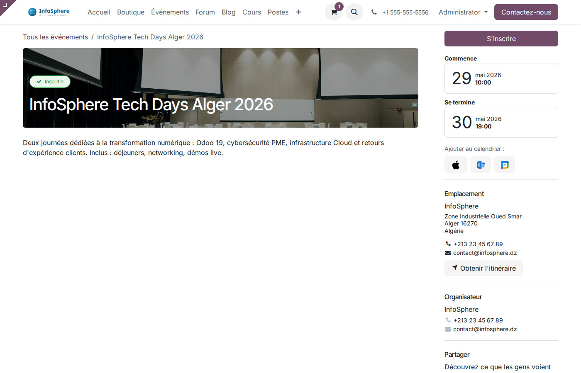581x373 pixels.
Task: Click the S'inscrire button
Action: tap(501, 38)
